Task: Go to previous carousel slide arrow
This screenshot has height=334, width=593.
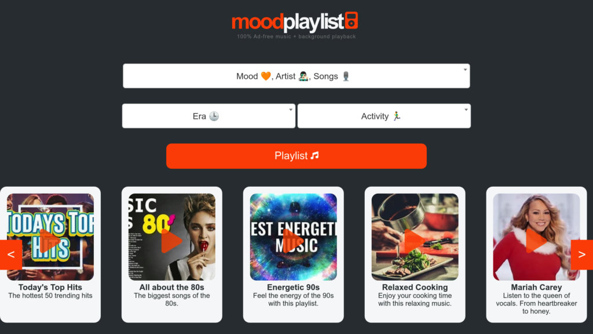Action: (11, 255)
